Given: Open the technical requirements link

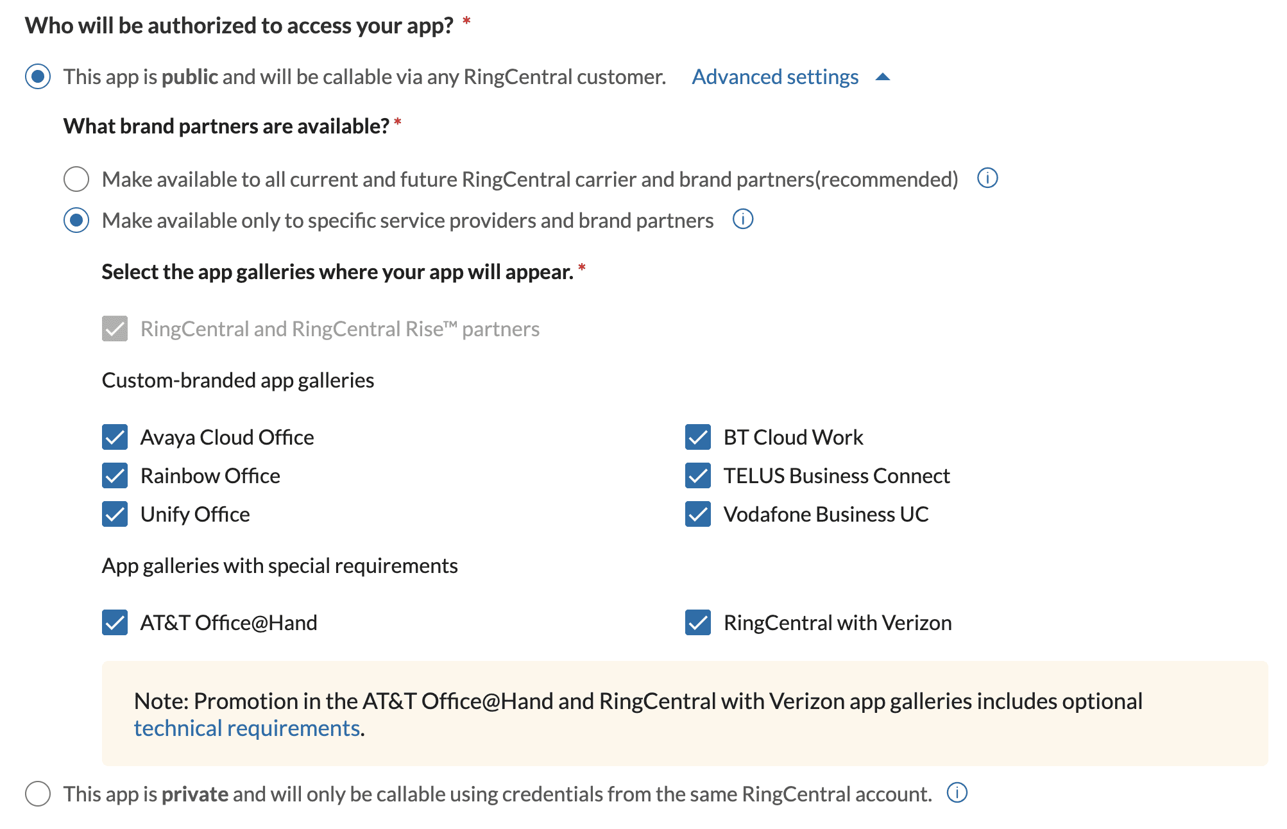Looking at the screenshot, I should pos(246,728).
